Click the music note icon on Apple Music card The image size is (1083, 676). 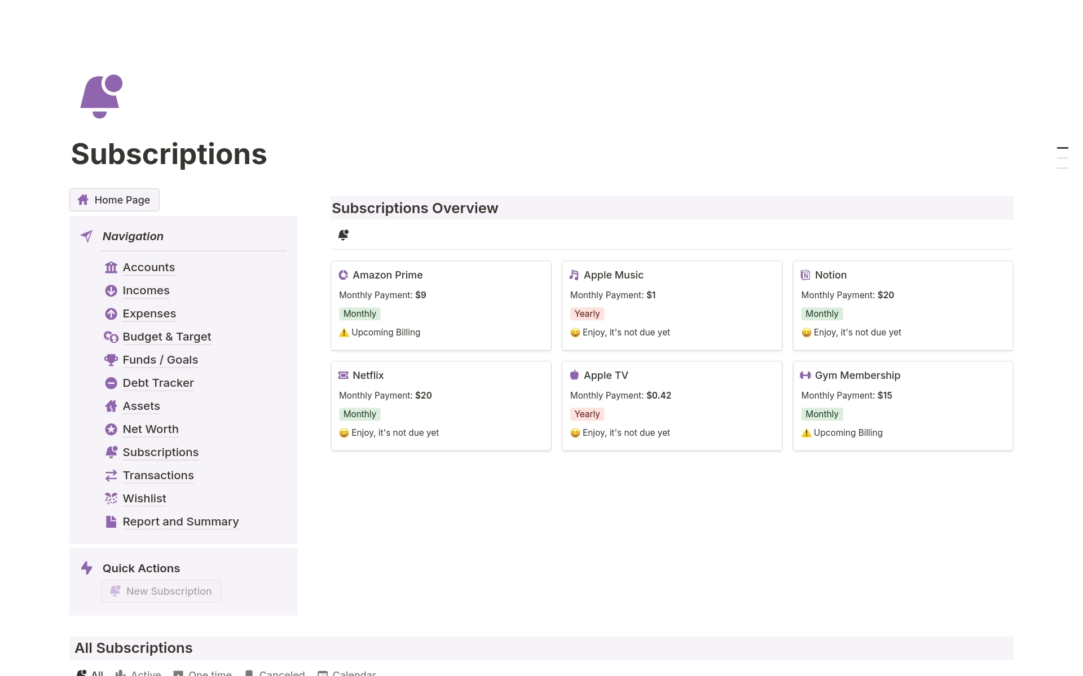pos(574,275)
